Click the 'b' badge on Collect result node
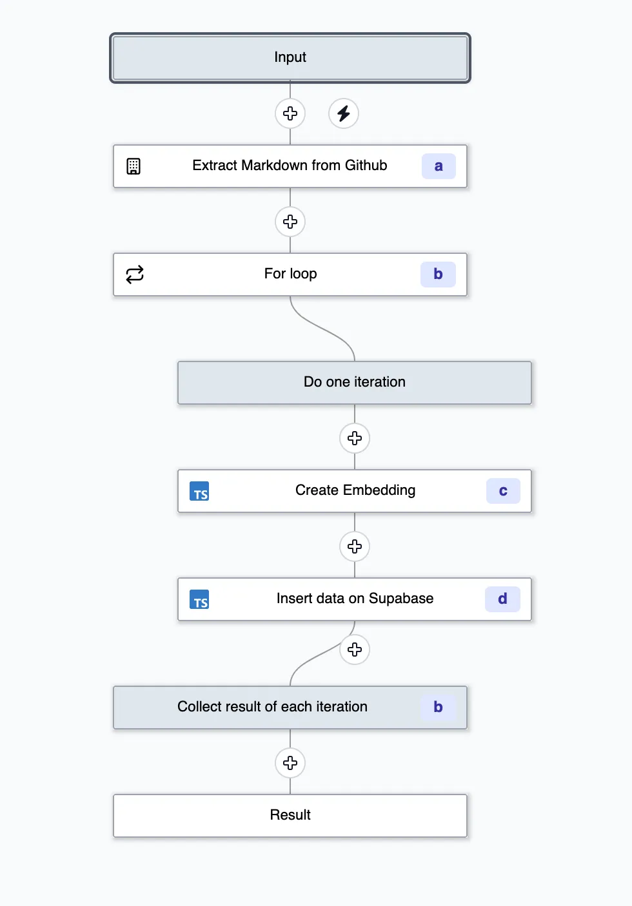 point(439,706)
